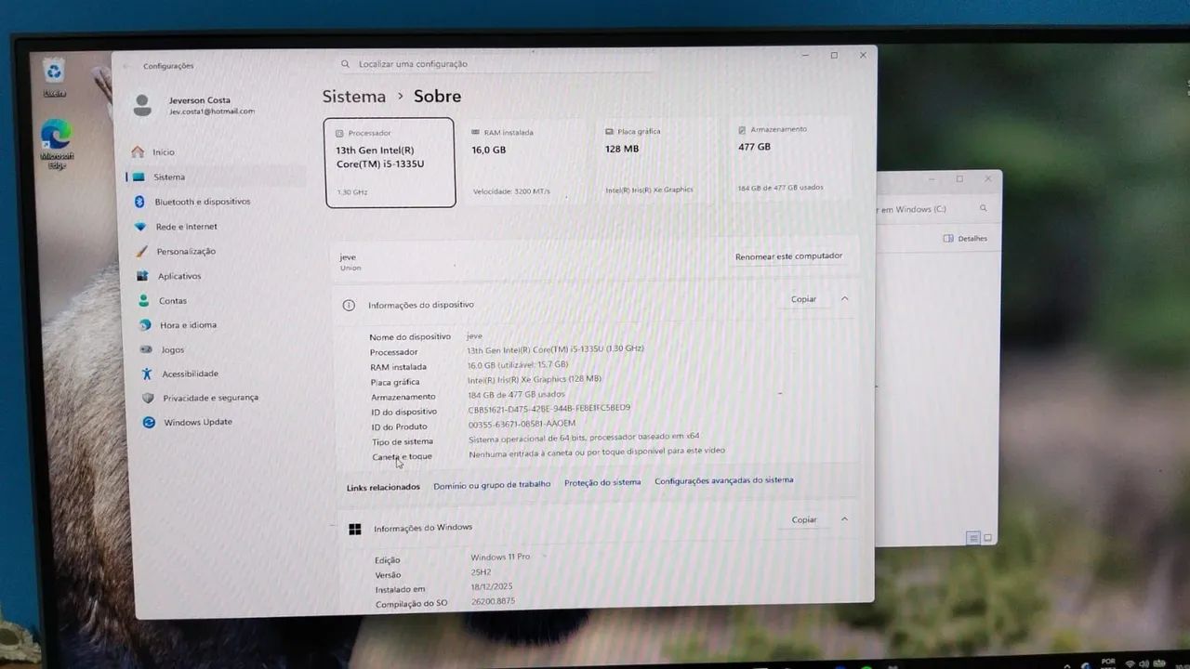
Task: Click the magnifier icon in the Settings search box
Action: point(346,64)
